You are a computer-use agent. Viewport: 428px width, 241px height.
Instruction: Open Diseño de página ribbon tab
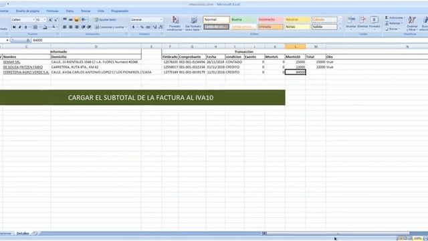click(x=27, y=11)
